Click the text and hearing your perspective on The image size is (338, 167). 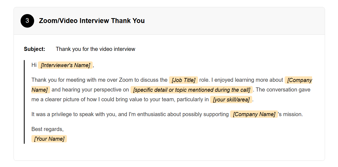coord(90,90)
